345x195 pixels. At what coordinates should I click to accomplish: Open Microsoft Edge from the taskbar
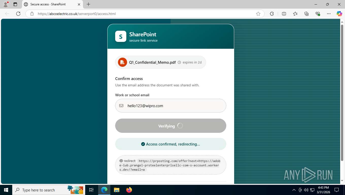tap(104, 190)
